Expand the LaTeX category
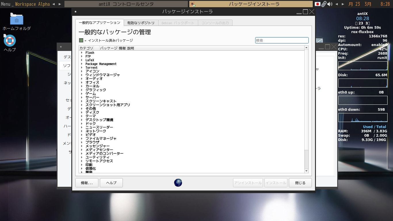This screenshot has height=221, width=393. (82, 60)
